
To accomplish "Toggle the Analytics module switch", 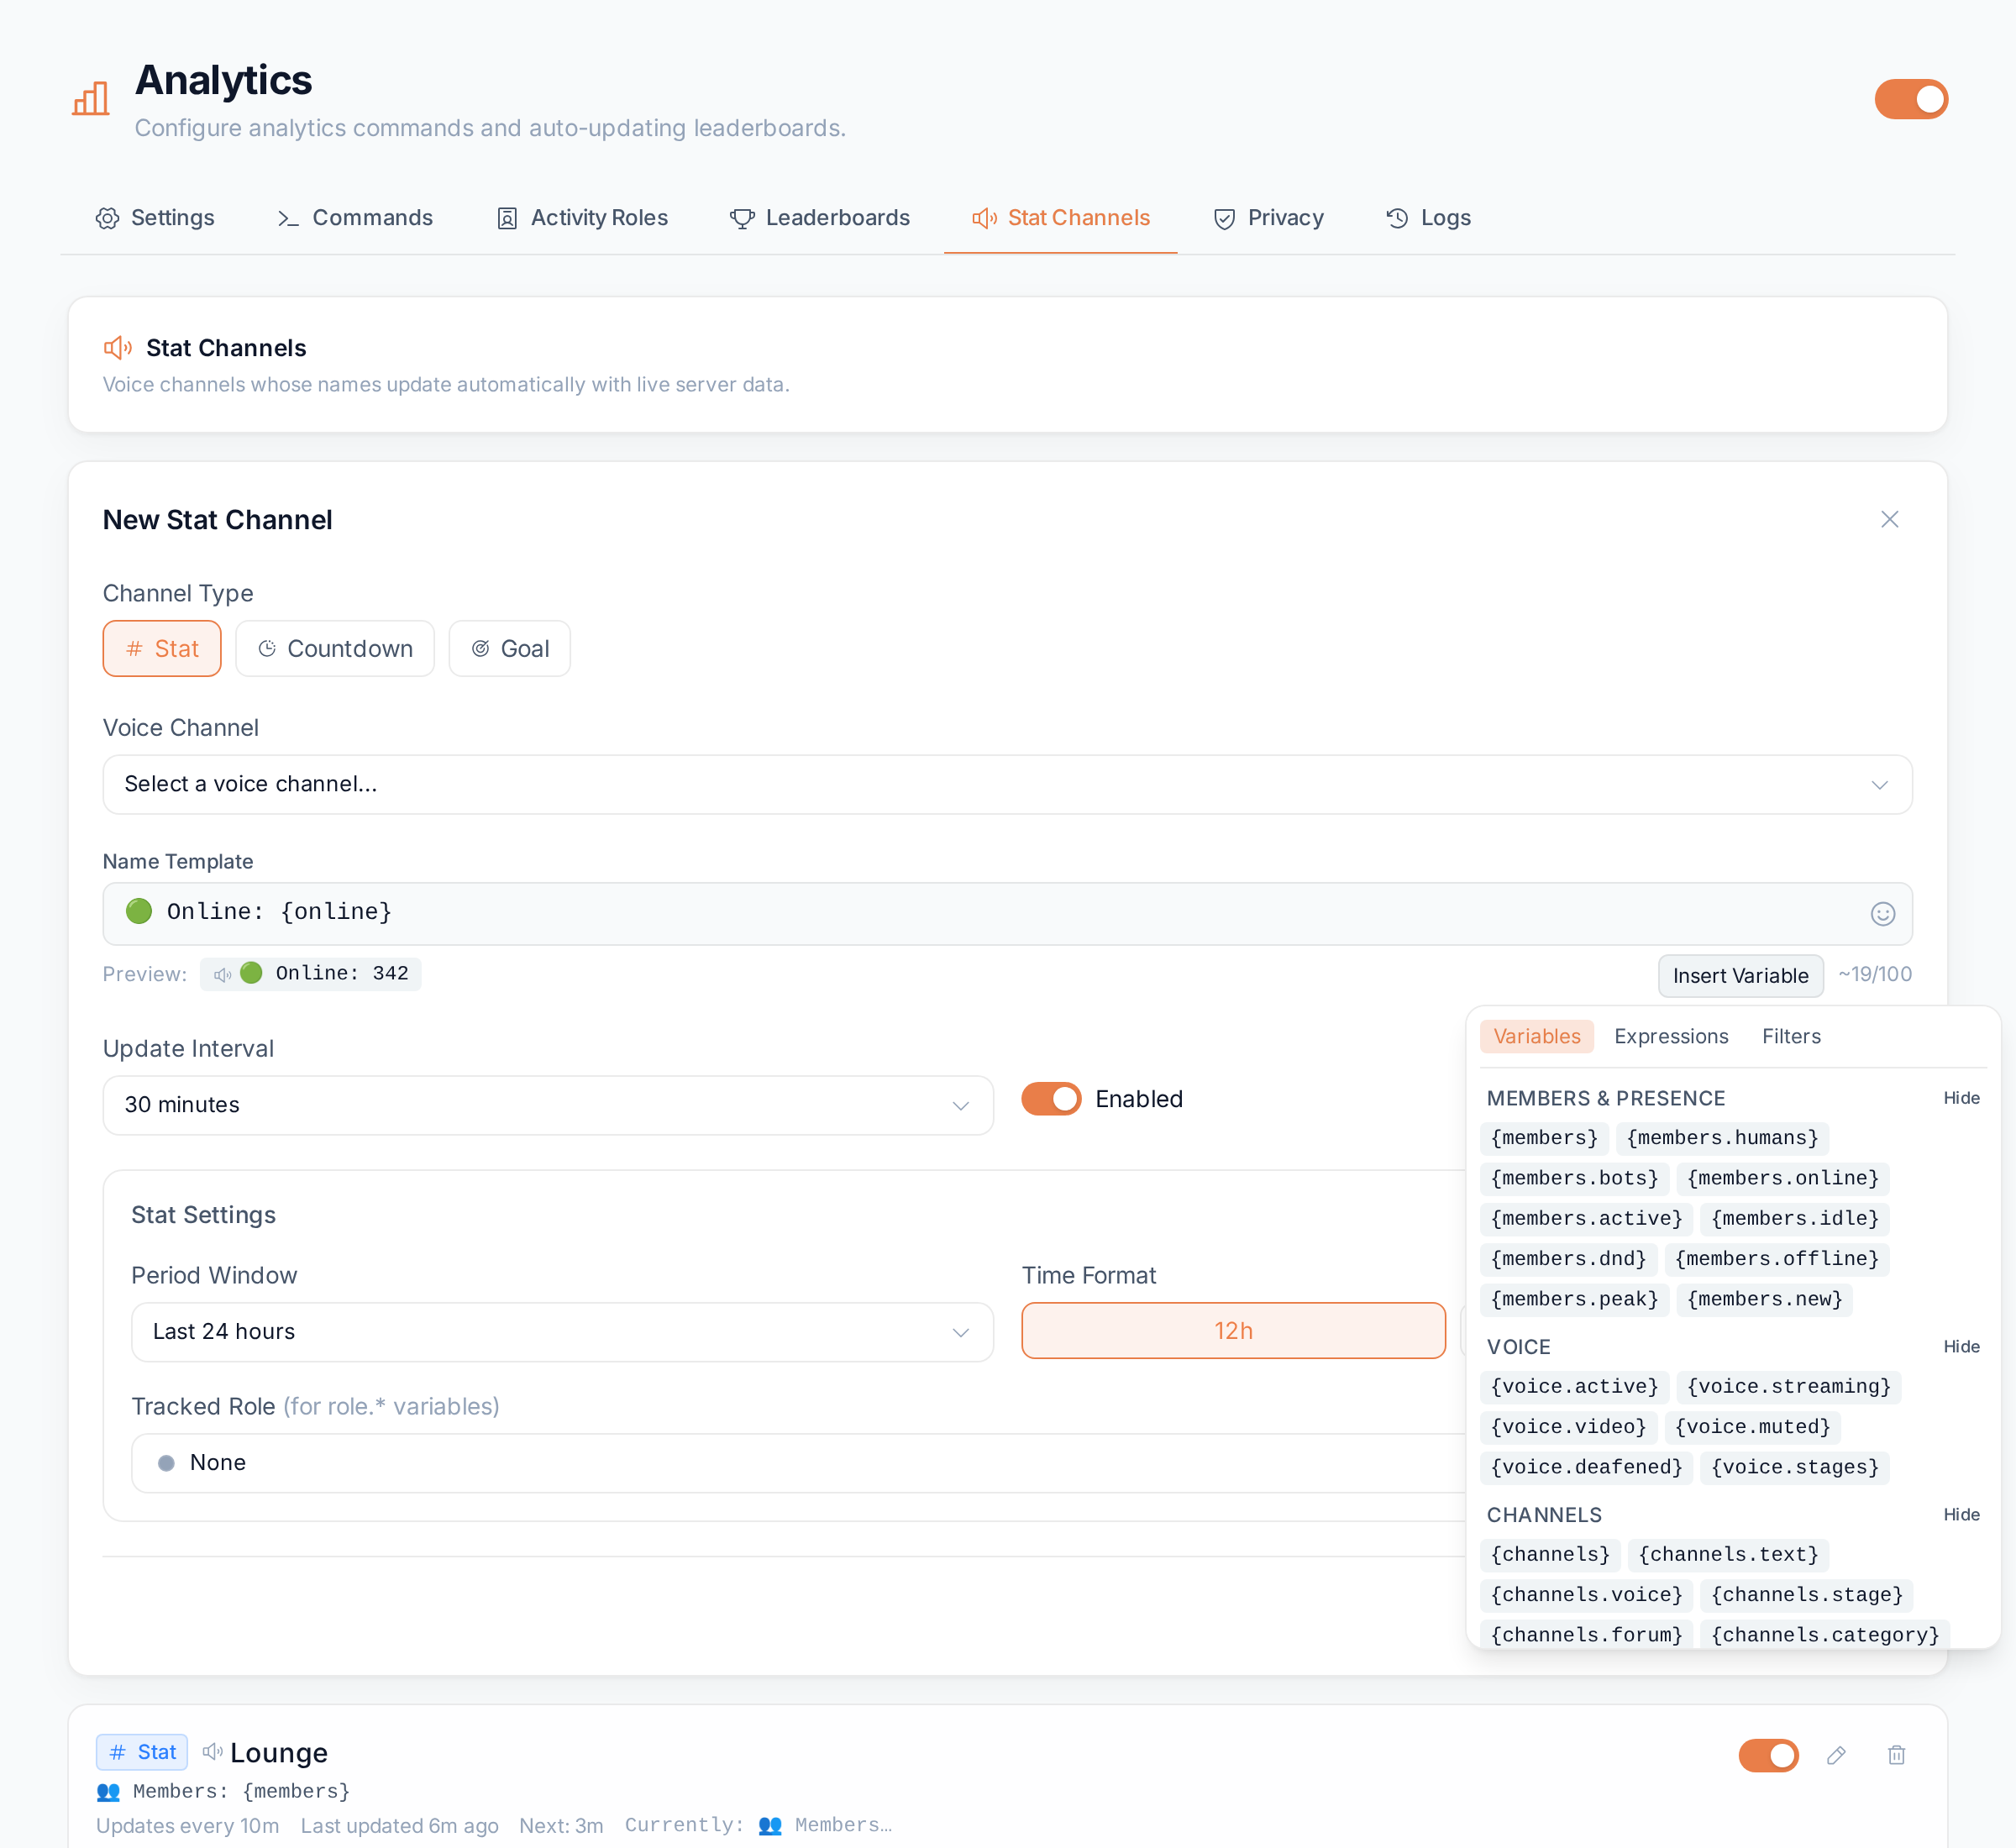I will [1911, 99].
